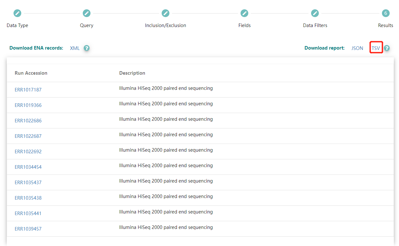Select the Results step label
Image resolution: width=399 pixels, height=246 pixels.
point(385,25)
